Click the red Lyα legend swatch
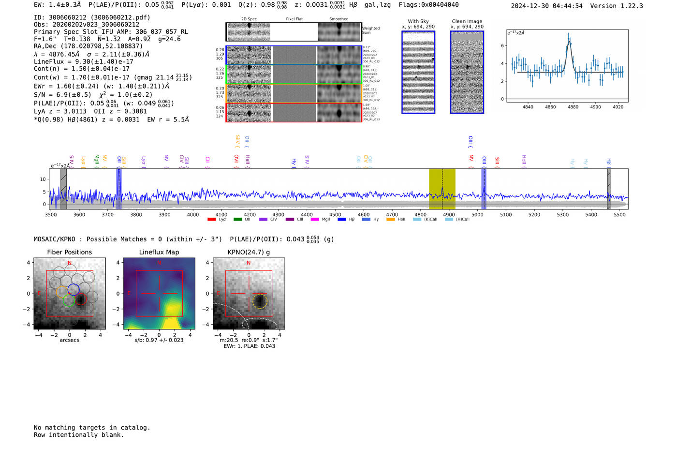677x461 pixels. tap(211, 220)
